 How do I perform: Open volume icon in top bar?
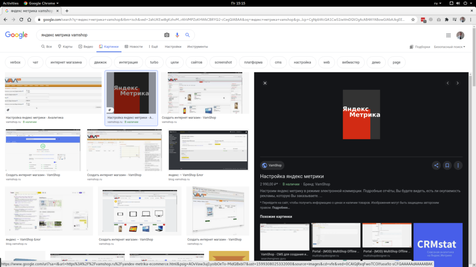tap(458, 3)
